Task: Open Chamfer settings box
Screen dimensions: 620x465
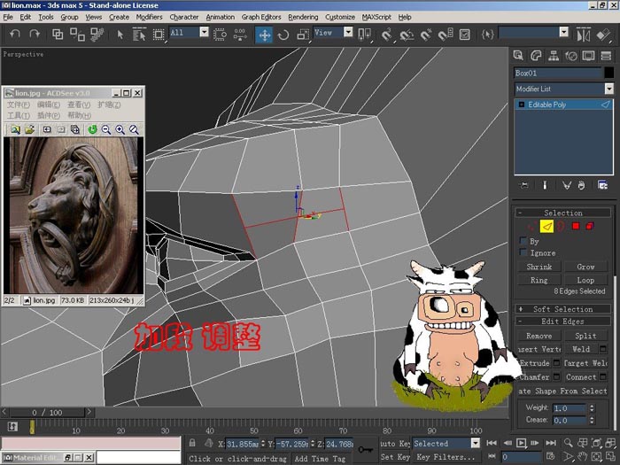Action: (556, 376)
